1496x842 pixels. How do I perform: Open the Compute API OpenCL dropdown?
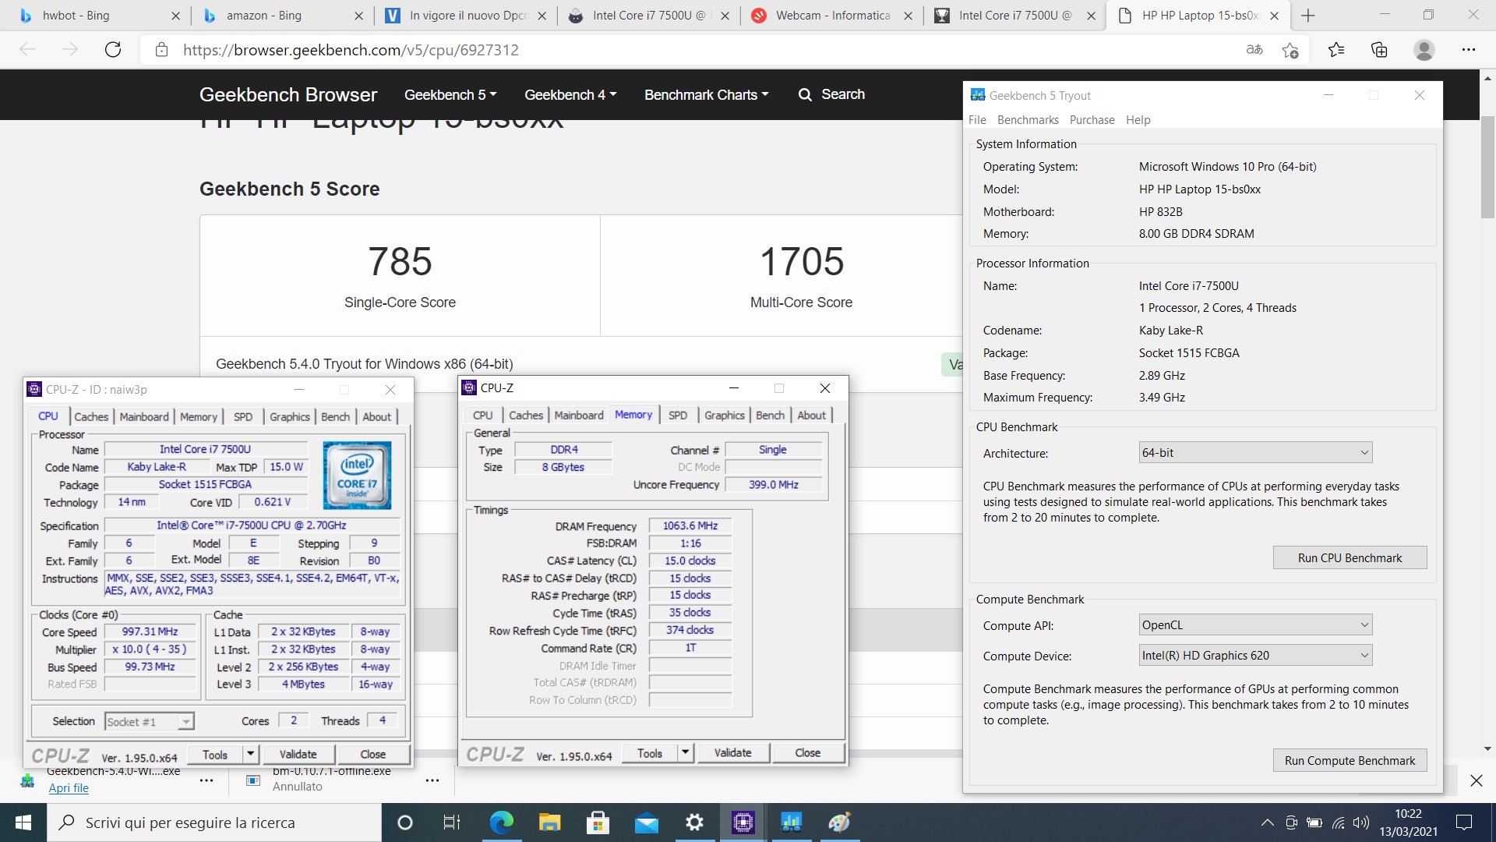point(1255,625)
